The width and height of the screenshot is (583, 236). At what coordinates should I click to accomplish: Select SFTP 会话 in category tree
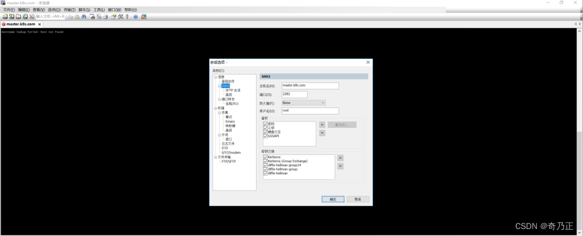[x=233, y=91]
